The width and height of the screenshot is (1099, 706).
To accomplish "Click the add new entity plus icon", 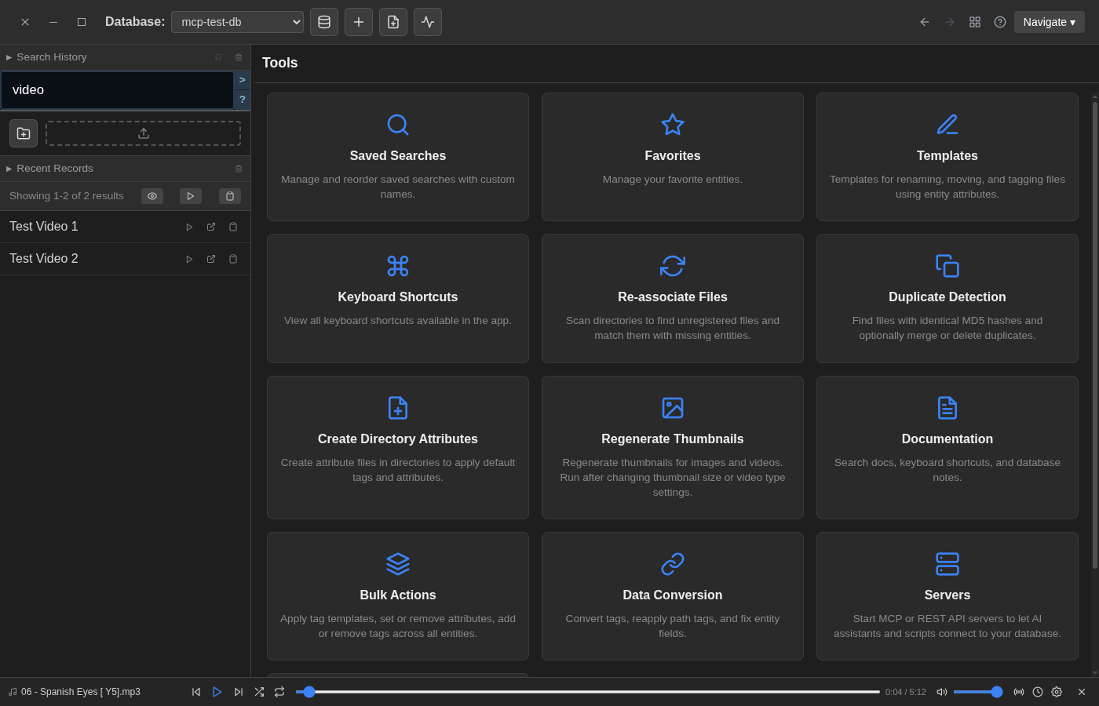I will [358, 21].
